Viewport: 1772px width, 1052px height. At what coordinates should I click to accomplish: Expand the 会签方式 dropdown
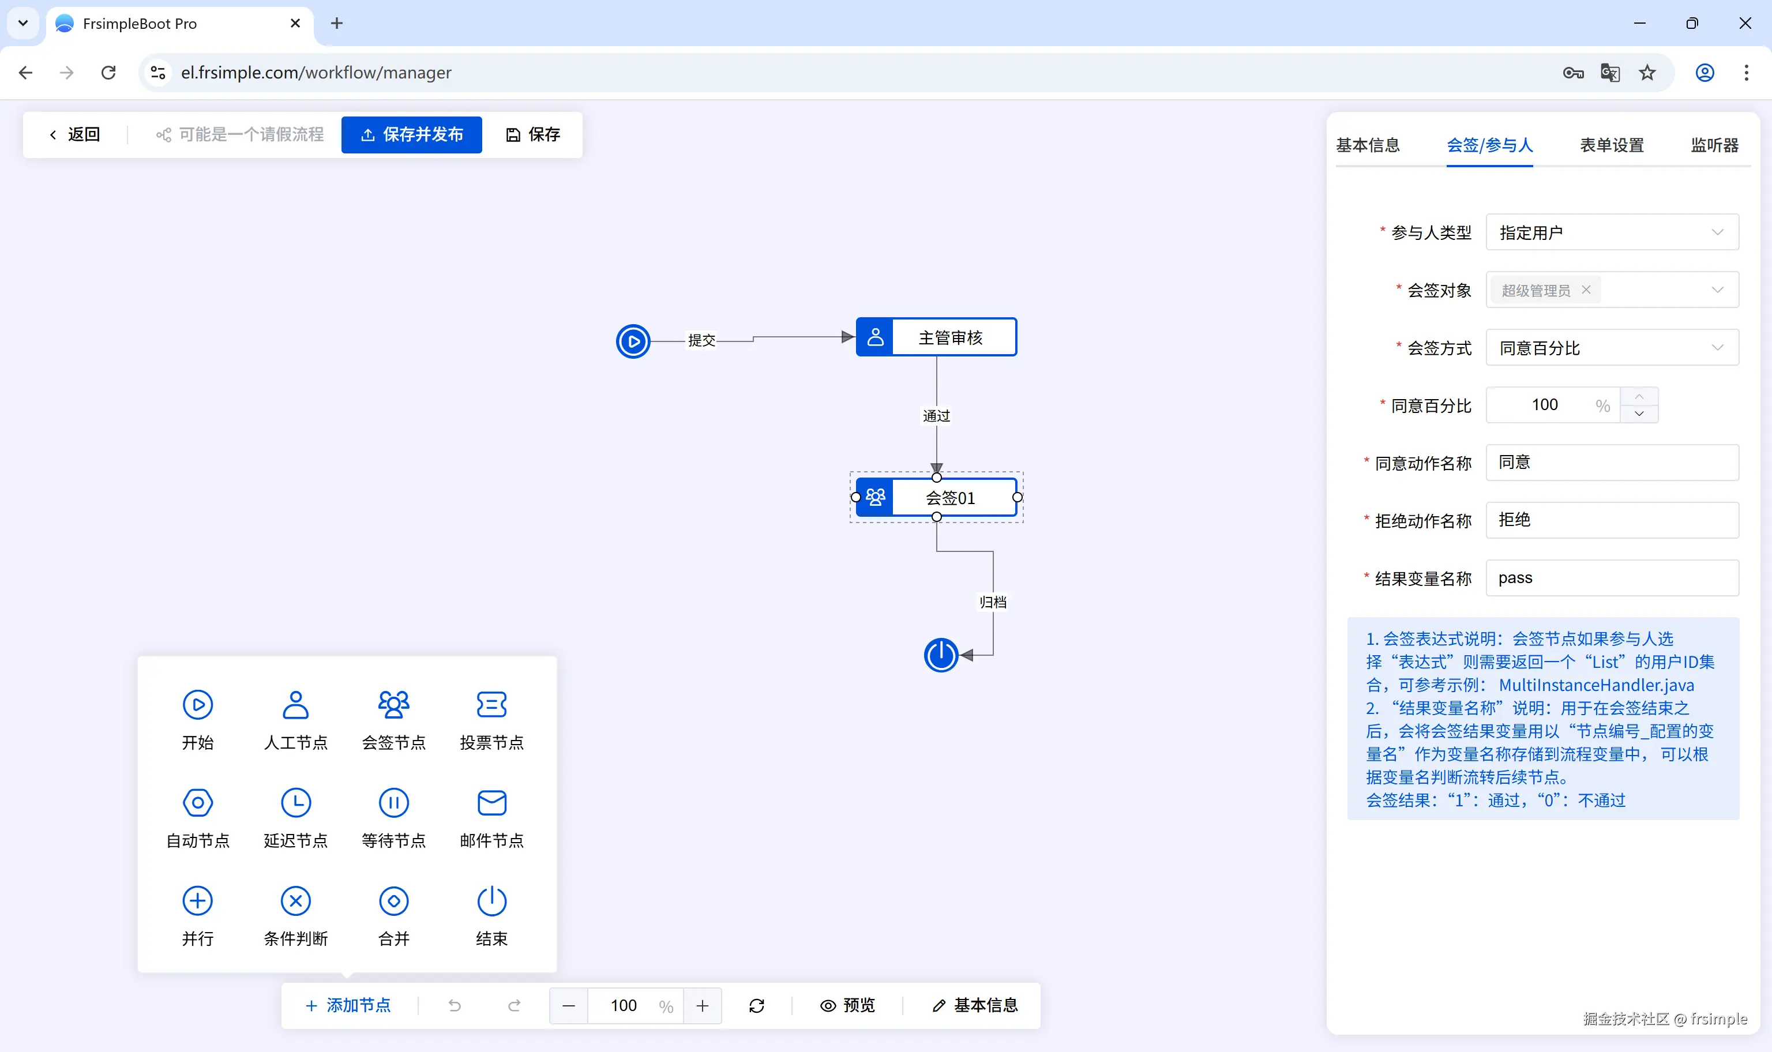(1612, 348)
